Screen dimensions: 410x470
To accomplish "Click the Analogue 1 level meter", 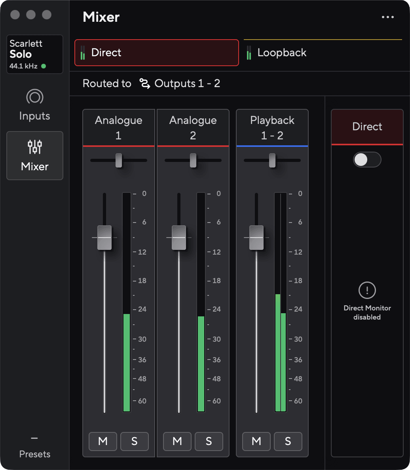I will pyautogui.click(x=127, y=302).
